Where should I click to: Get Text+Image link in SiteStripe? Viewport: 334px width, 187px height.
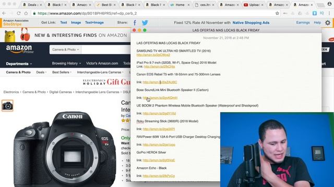[x=94, y=22]
